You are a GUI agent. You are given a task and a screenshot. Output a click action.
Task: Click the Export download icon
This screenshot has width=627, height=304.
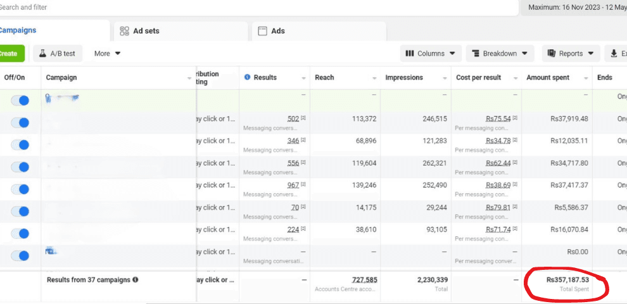point(614,54)
